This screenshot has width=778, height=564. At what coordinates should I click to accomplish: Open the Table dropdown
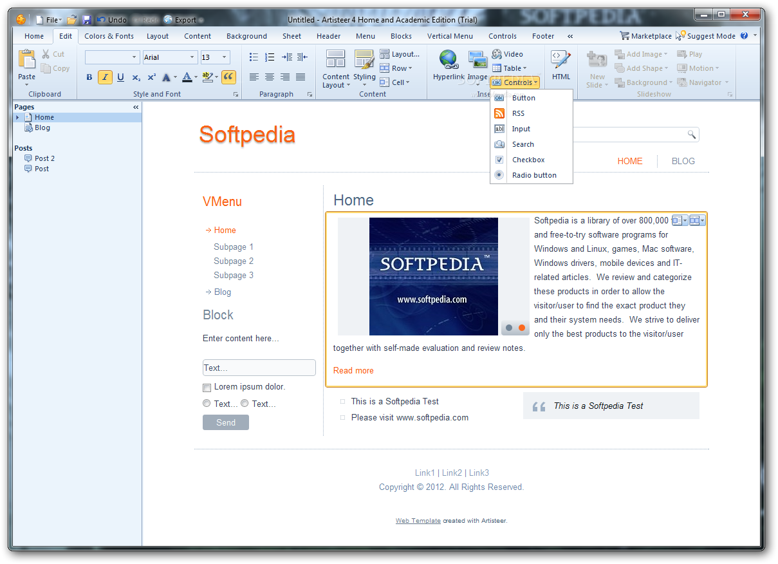pyautogui.click(x=510, y=68)
